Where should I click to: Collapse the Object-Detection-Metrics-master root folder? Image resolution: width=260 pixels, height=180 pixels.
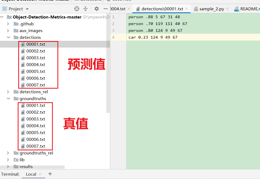pyautogui.click(x=2, y=17)
